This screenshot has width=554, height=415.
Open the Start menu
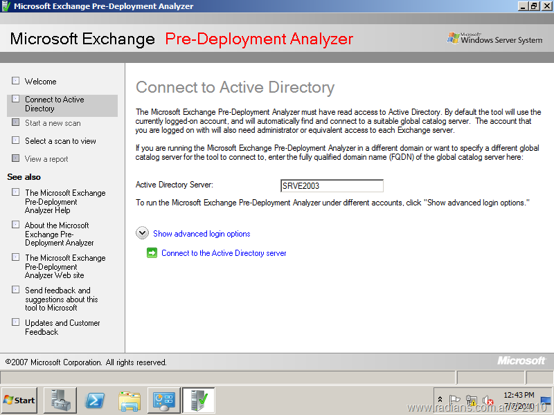19,400
